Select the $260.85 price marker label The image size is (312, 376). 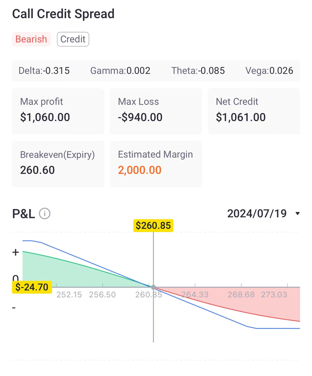(x=153, y=226)
